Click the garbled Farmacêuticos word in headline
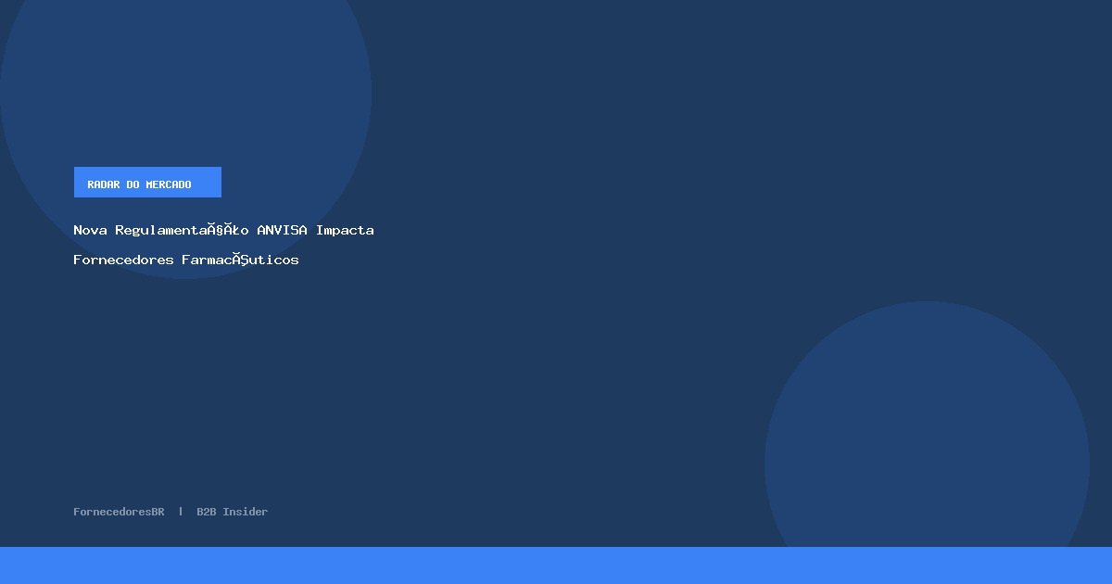Viewport: 1112px width, 584px height. click(240, 260)
